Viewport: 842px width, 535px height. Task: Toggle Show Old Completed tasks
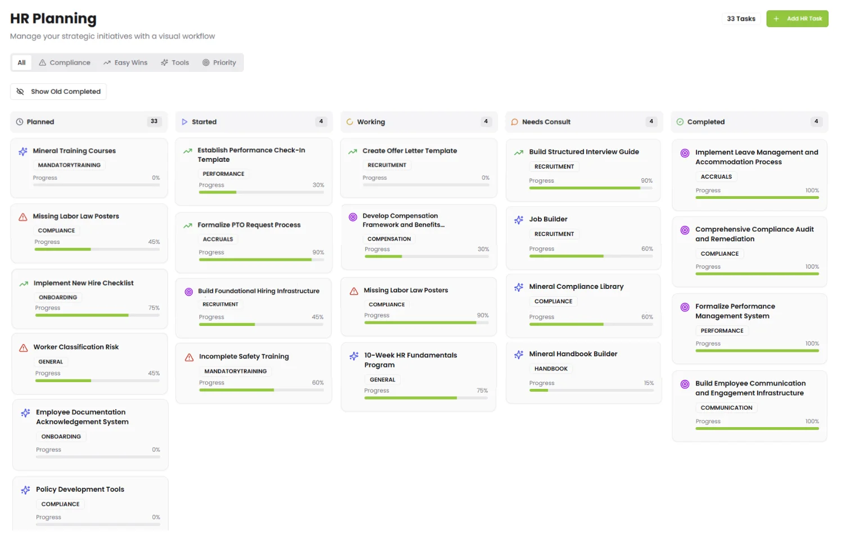(58, 92)
